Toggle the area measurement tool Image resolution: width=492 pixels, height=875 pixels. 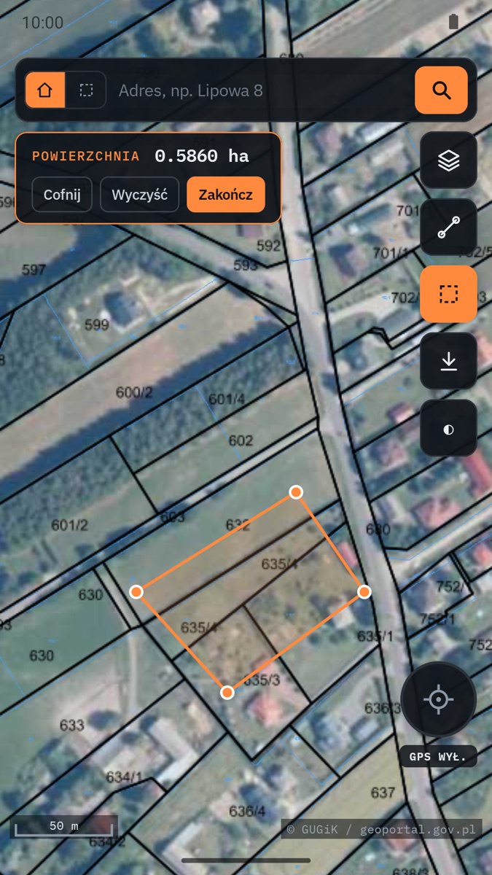448,294
